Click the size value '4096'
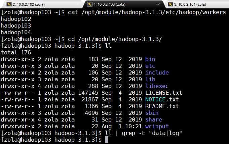 tap(91, 113)
